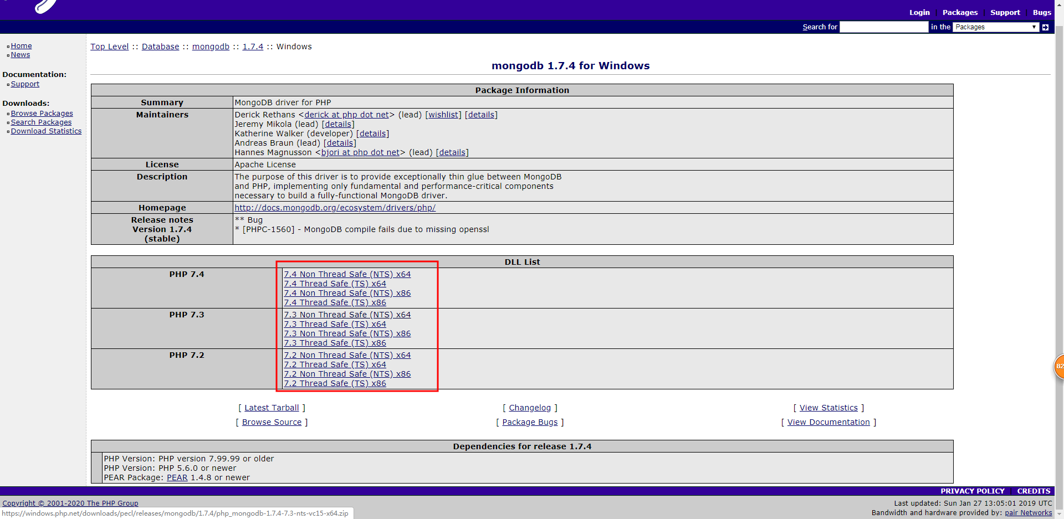Open details for Derick Rethans
Screen dimensions: 1064x519
click(481, 115)
